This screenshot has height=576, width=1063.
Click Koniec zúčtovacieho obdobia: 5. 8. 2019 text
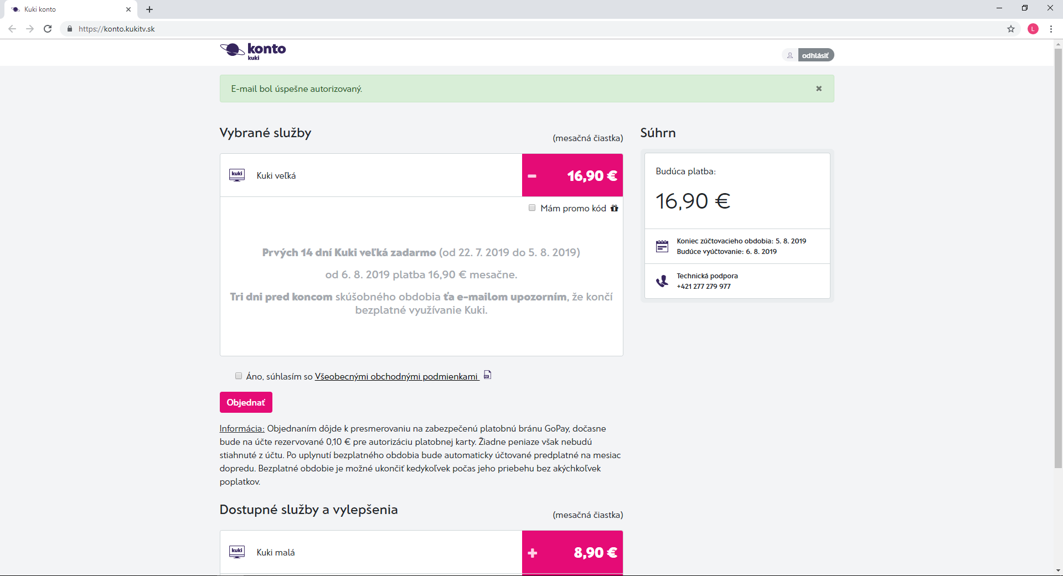pos(741,241)
